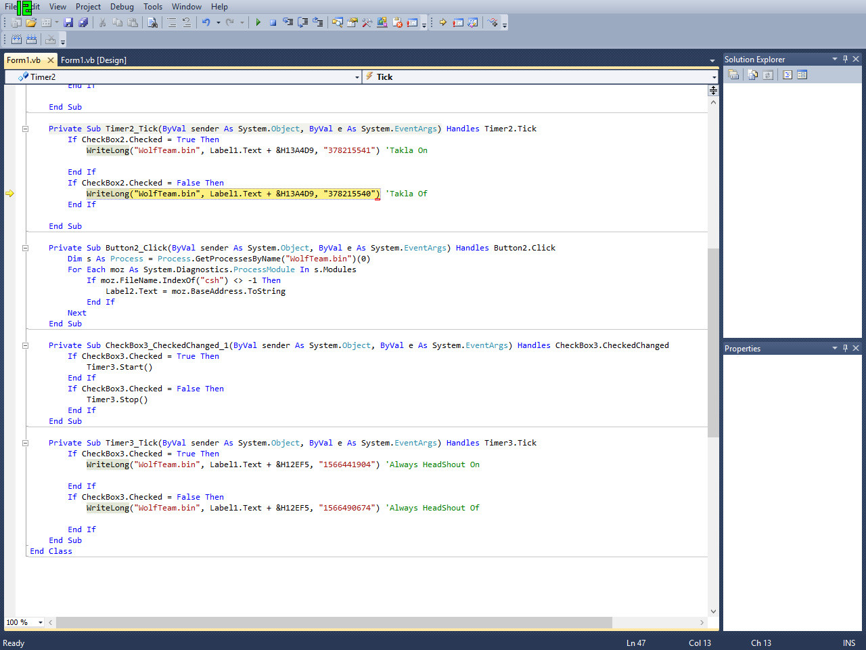Viewport: 866px width, 650px height.
Task: Click Refresh icon in Solution Explorer
Action: pos(768,74)
